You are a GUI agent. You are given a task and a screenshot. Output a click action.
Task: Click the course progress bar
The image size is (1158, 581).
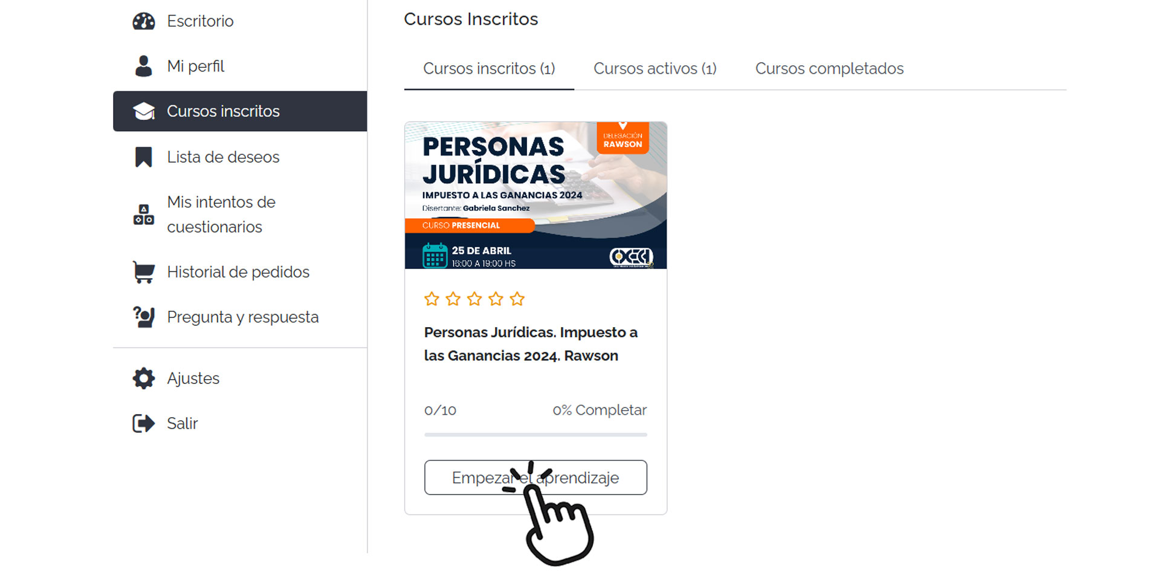535,435
